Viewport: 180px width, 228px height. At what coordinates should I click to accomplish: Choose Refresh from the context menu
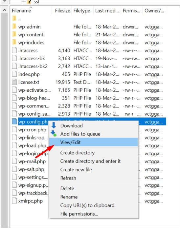tap(93, 178)
